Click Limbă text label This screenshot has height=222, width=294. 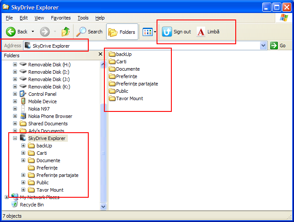tap(213, 32)
